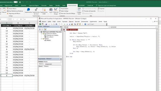Click Toggle Folders icon in Project pane
This screenshot has width=161, height=91.
45,29
